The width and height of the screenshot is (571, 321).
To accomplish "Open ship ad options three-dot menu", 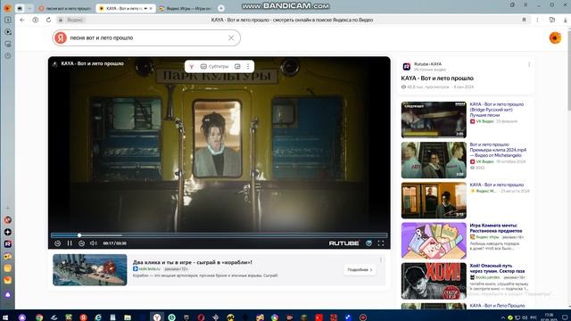I will click(x=381, y=260).
